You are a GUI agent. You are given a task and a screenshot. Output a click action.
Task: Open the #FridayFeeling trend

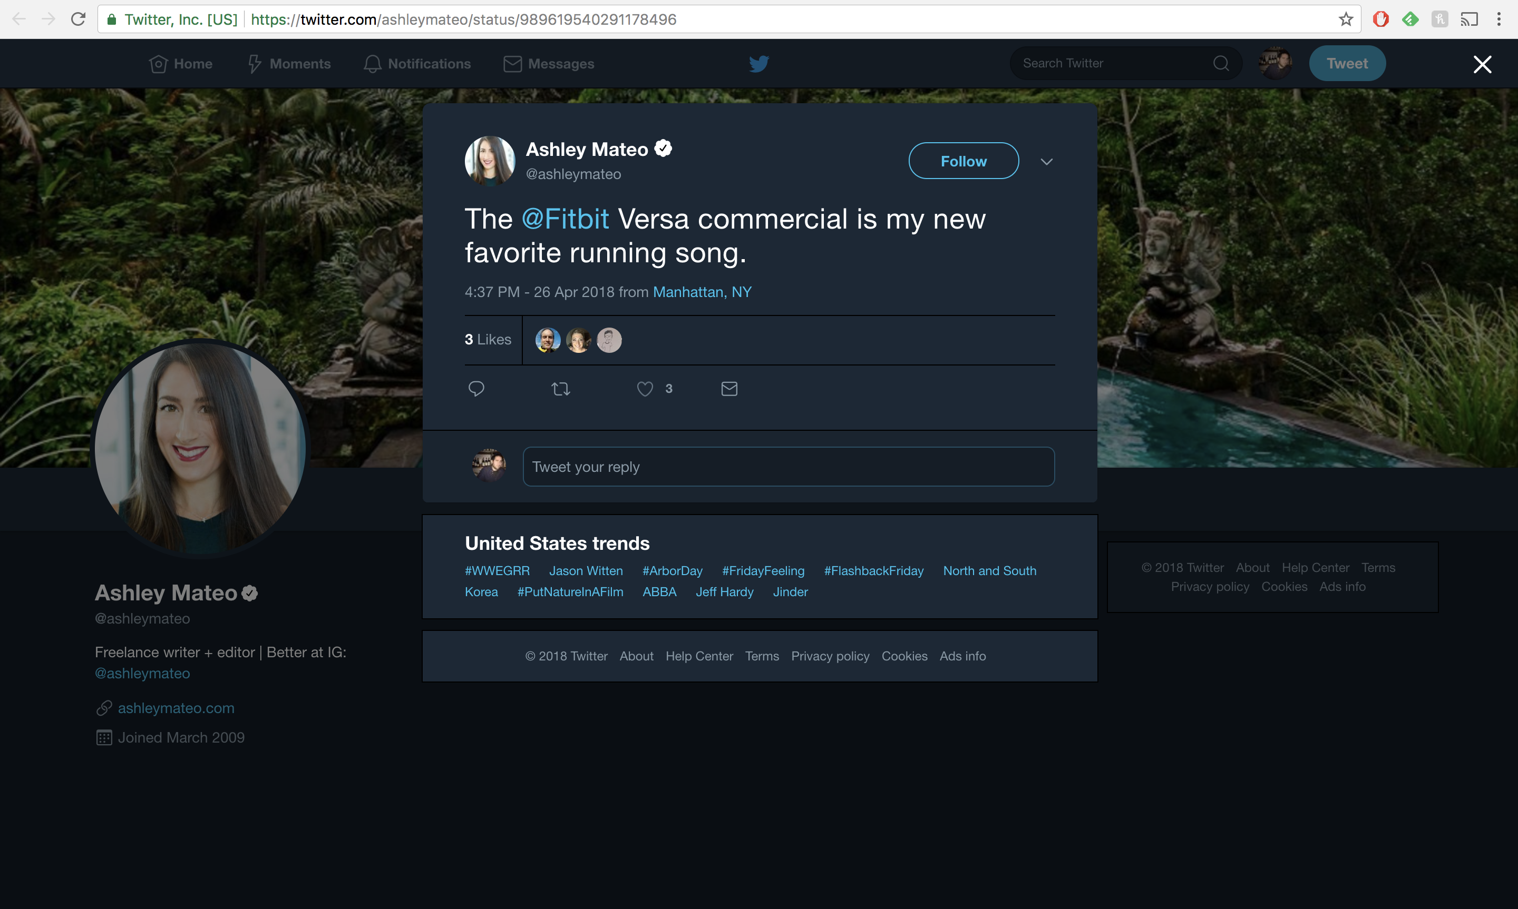[763, 571]
